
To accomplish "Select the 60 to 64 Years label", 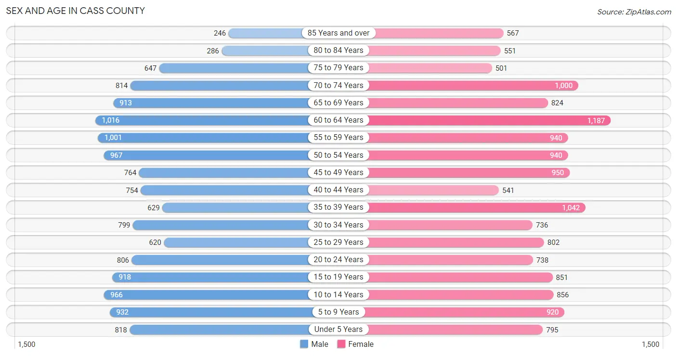I will 338,120.
